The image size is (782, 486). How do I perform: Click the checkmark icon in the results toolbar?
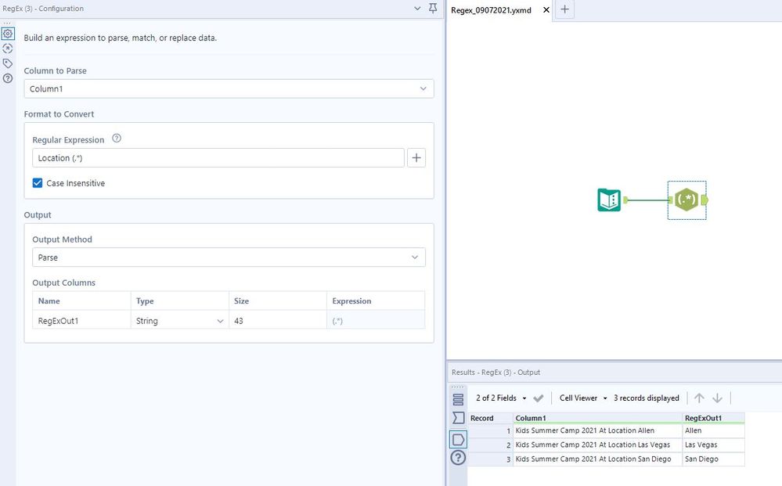click(538, 398)
